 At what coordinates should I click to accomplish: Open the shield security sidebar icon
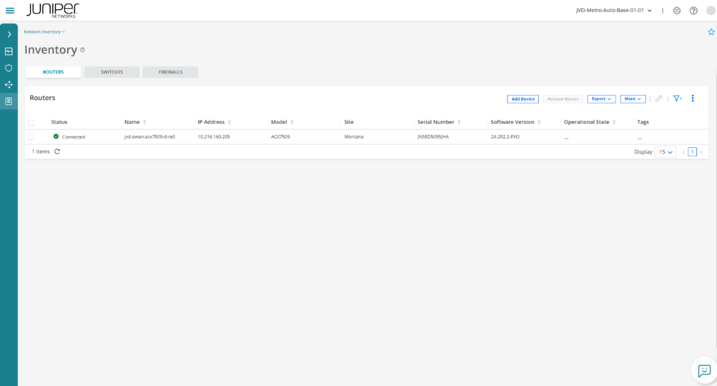(x=9, y=68)
